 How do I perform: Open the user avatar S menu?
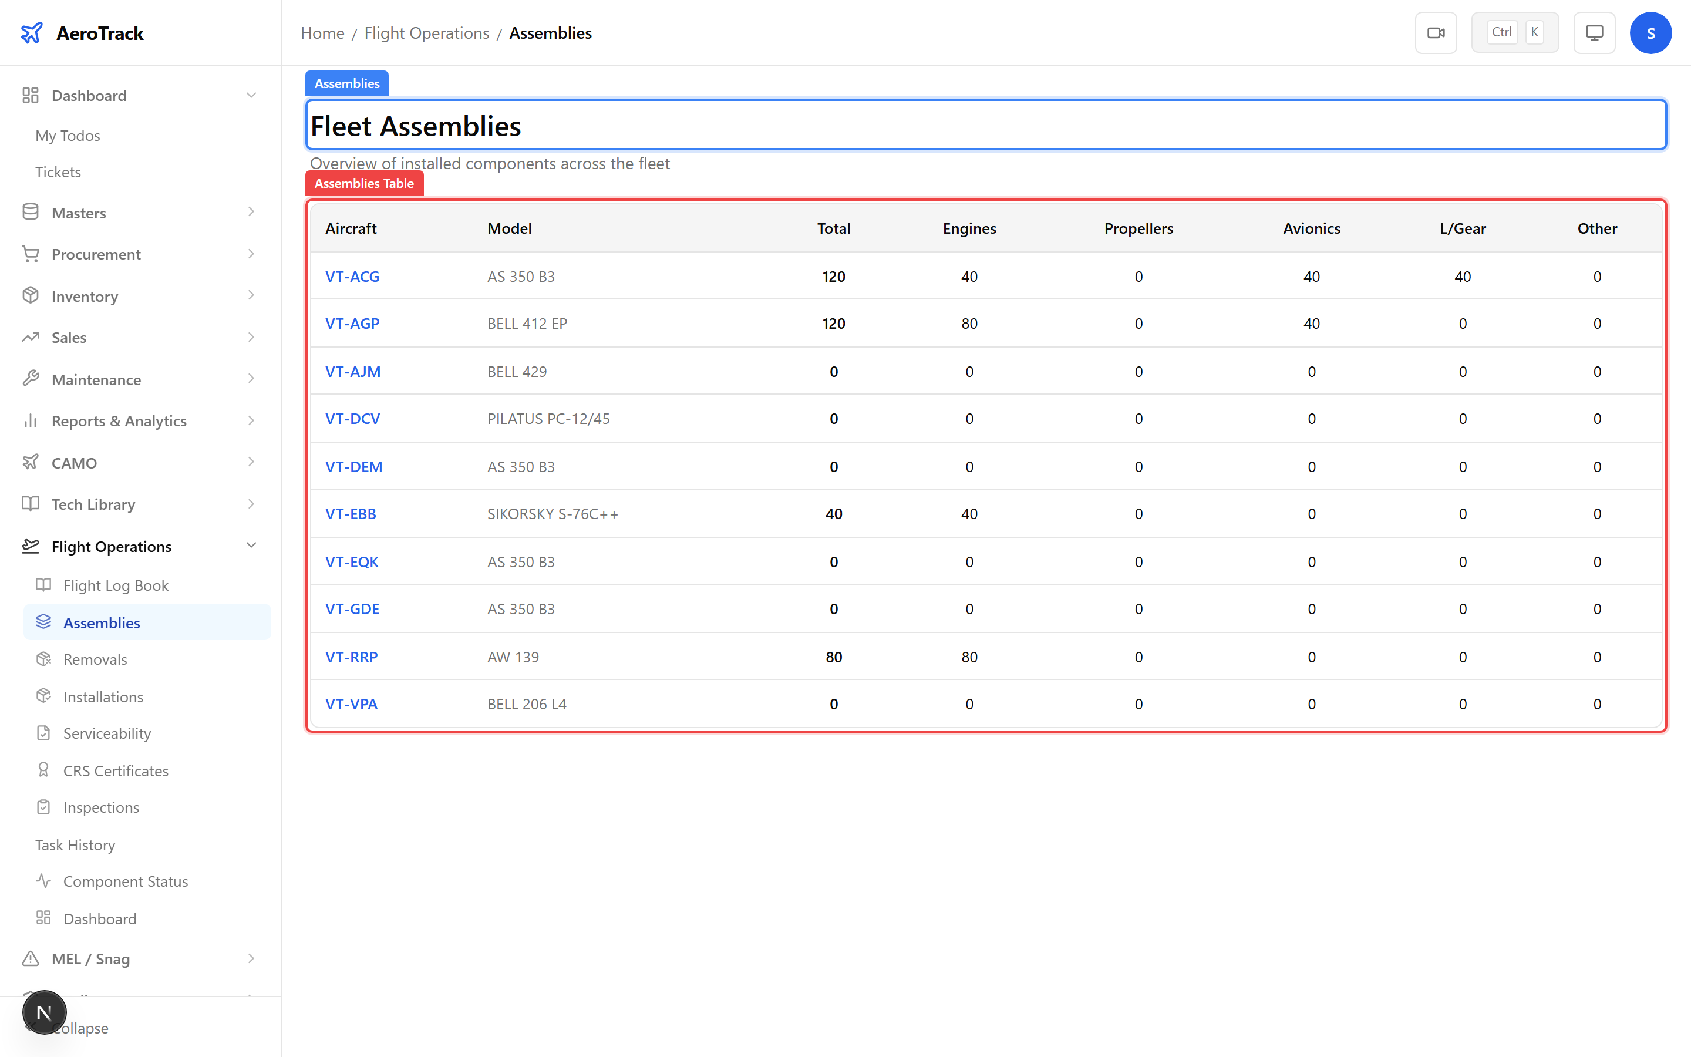click(x=1650, y=33)
